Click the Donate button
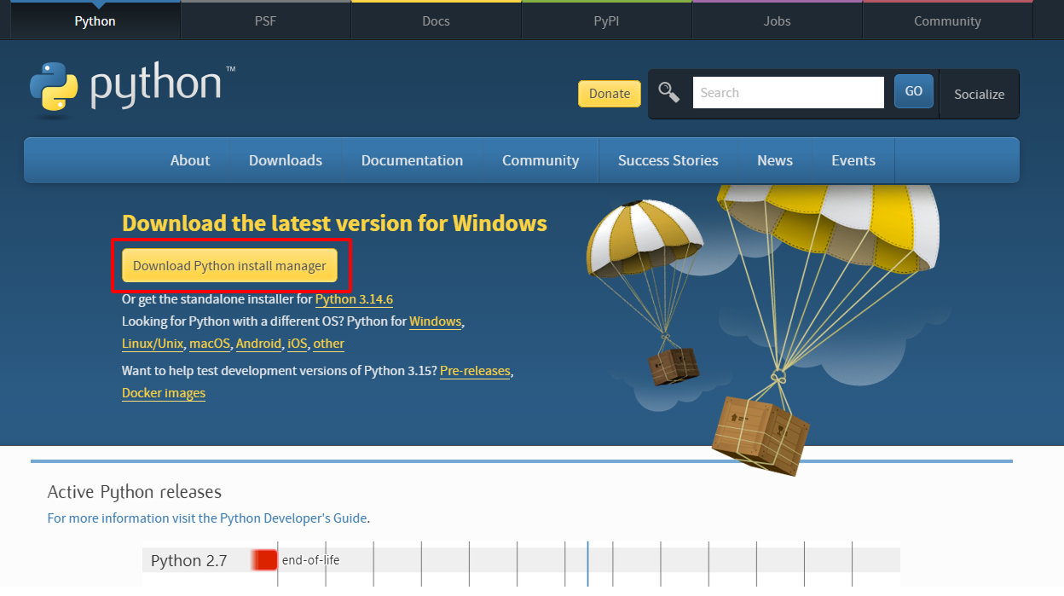The height and width of the screenshot is (596, 1064). (x=610, y=94)
